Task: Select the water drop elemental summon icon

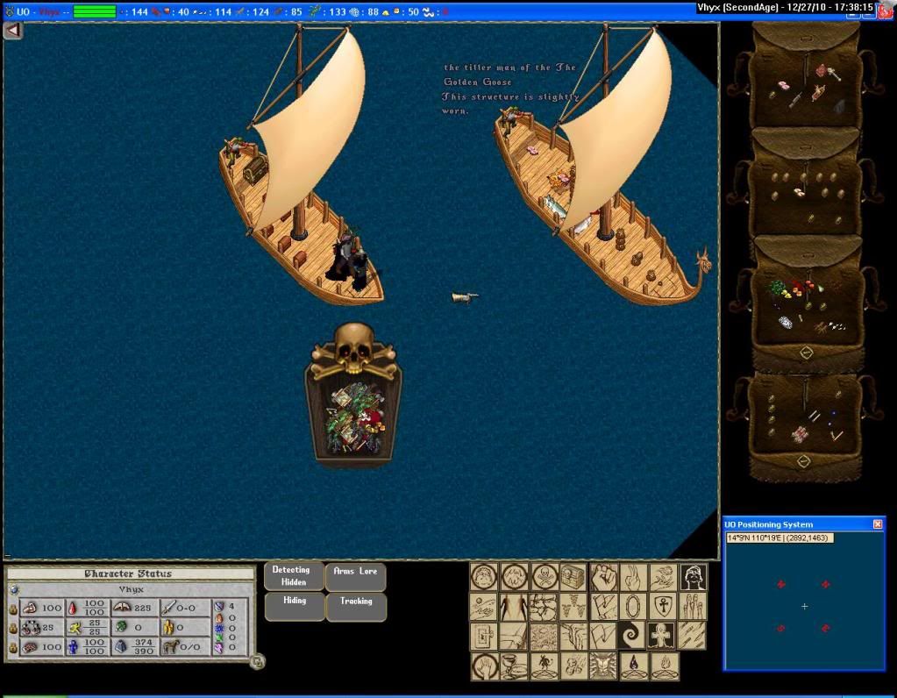Action: coord(634,666)
